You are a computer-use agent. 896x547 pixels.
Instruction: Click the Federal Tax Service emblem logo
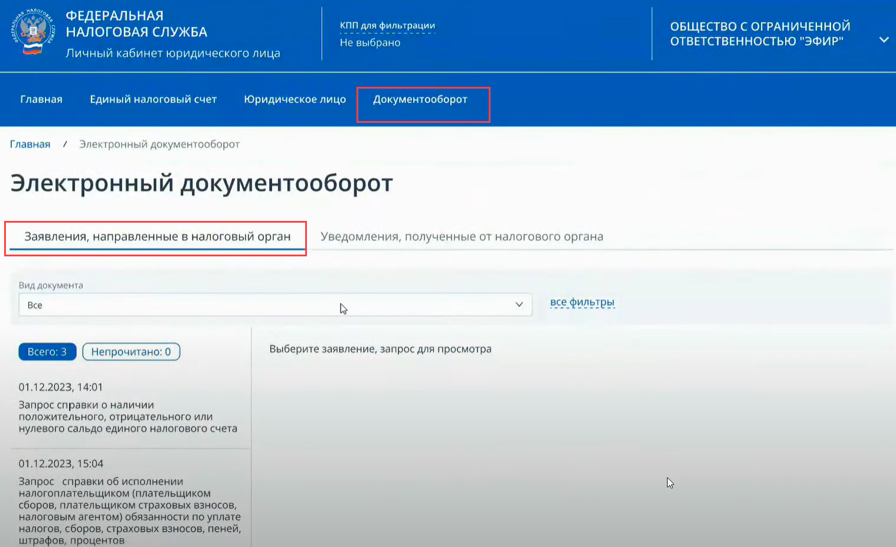(33, 32)
